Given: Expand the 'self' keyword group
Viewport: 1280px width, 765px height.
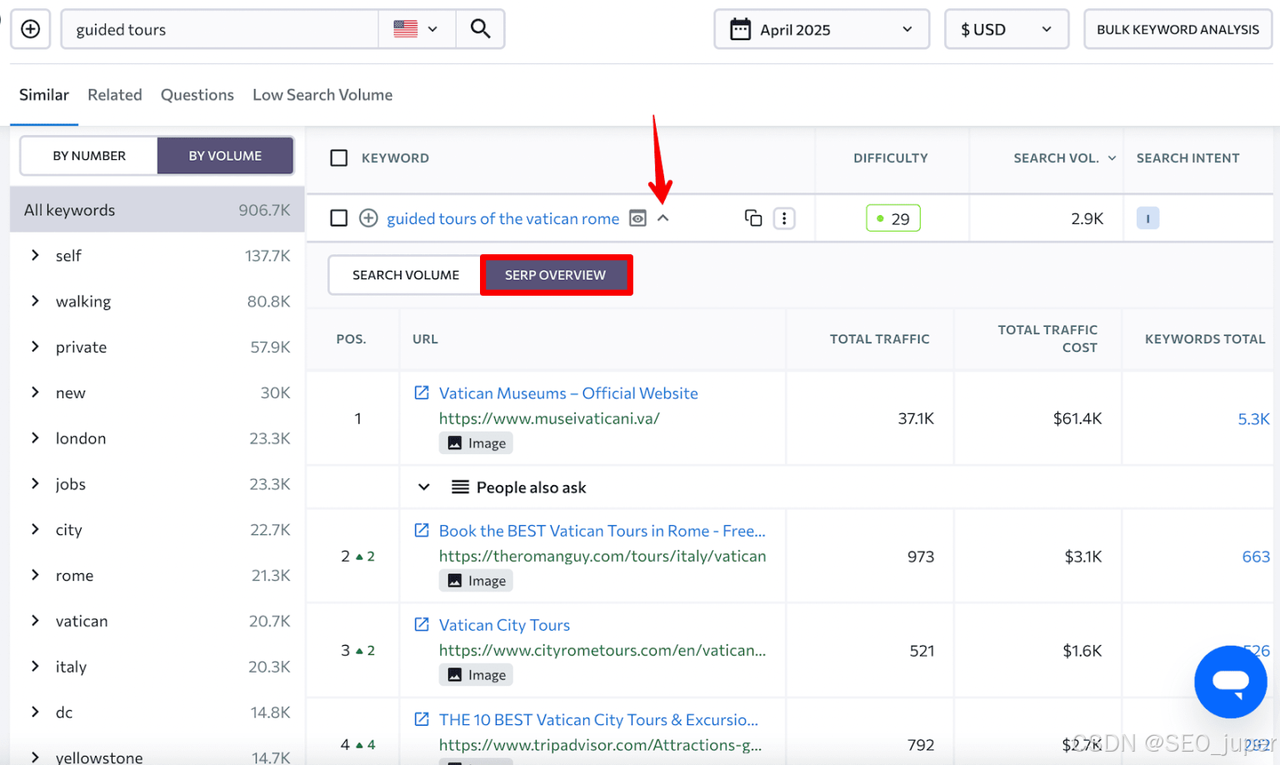Looking at the screenshot, I should (x=35, y=255).
